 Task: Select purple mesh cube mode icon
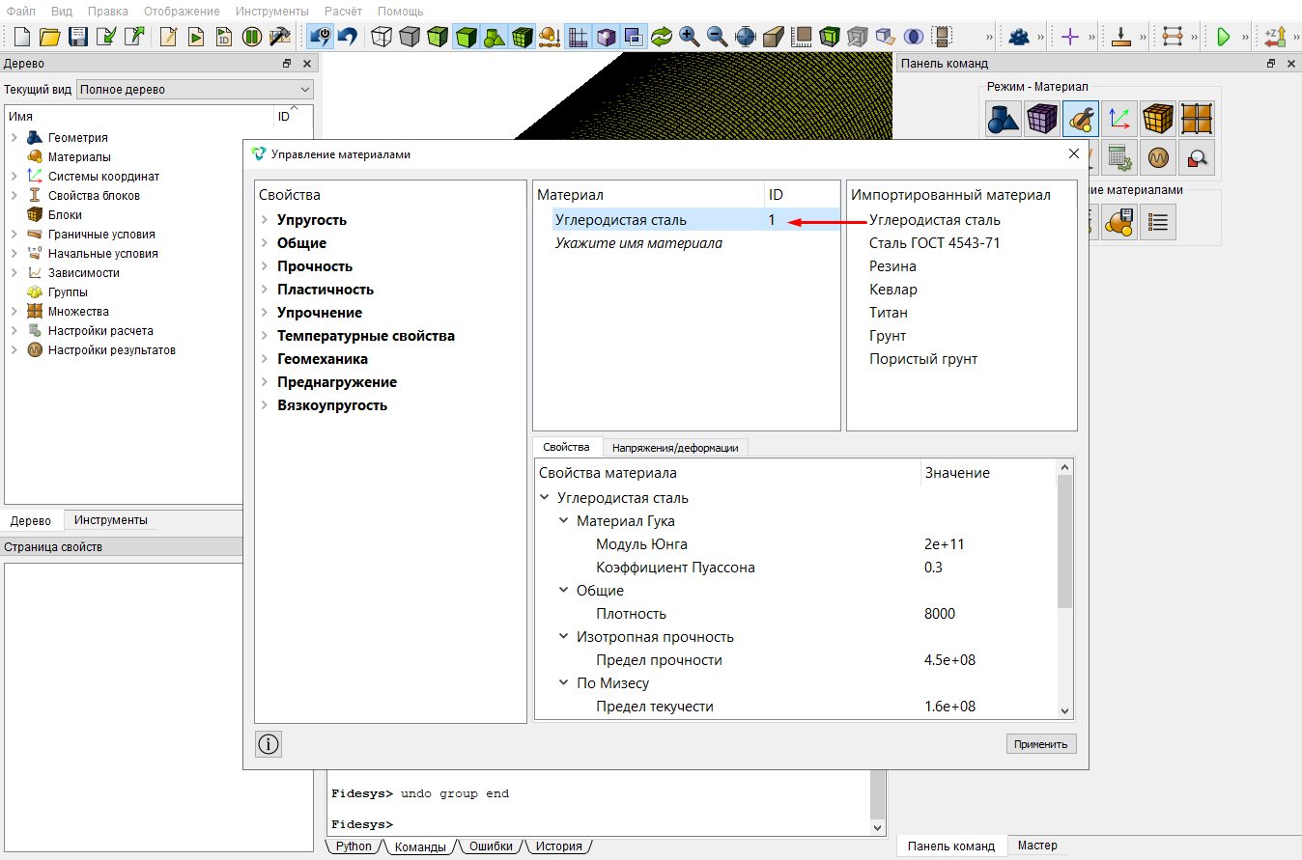click(1042, 119)
